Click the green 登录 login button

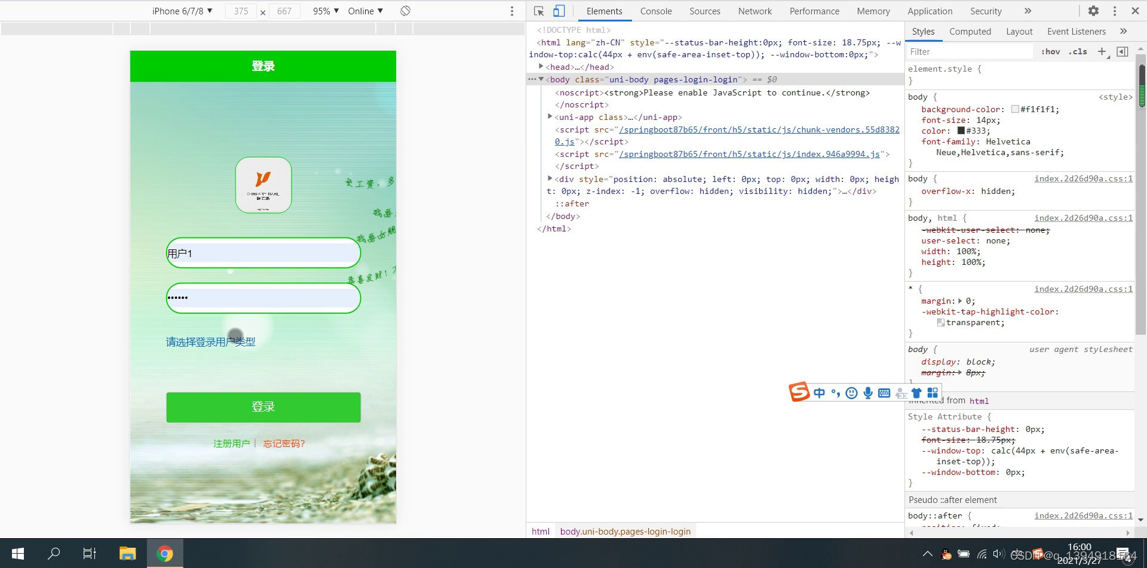tap(263, 407)
